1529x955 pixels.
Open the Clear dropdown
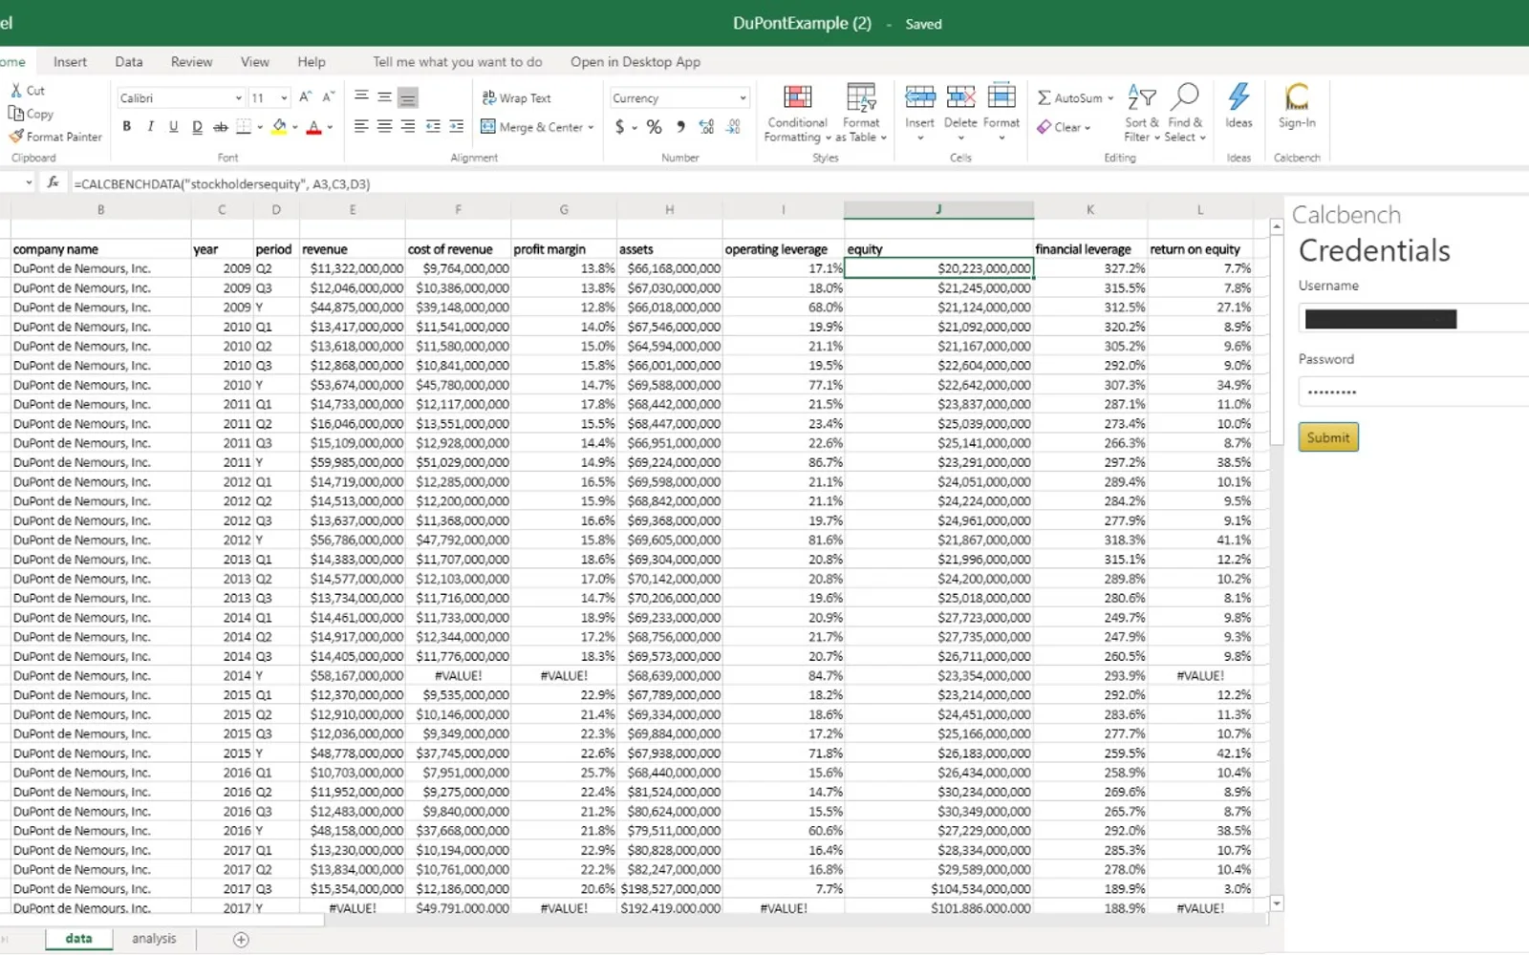tap(1065, 127)
